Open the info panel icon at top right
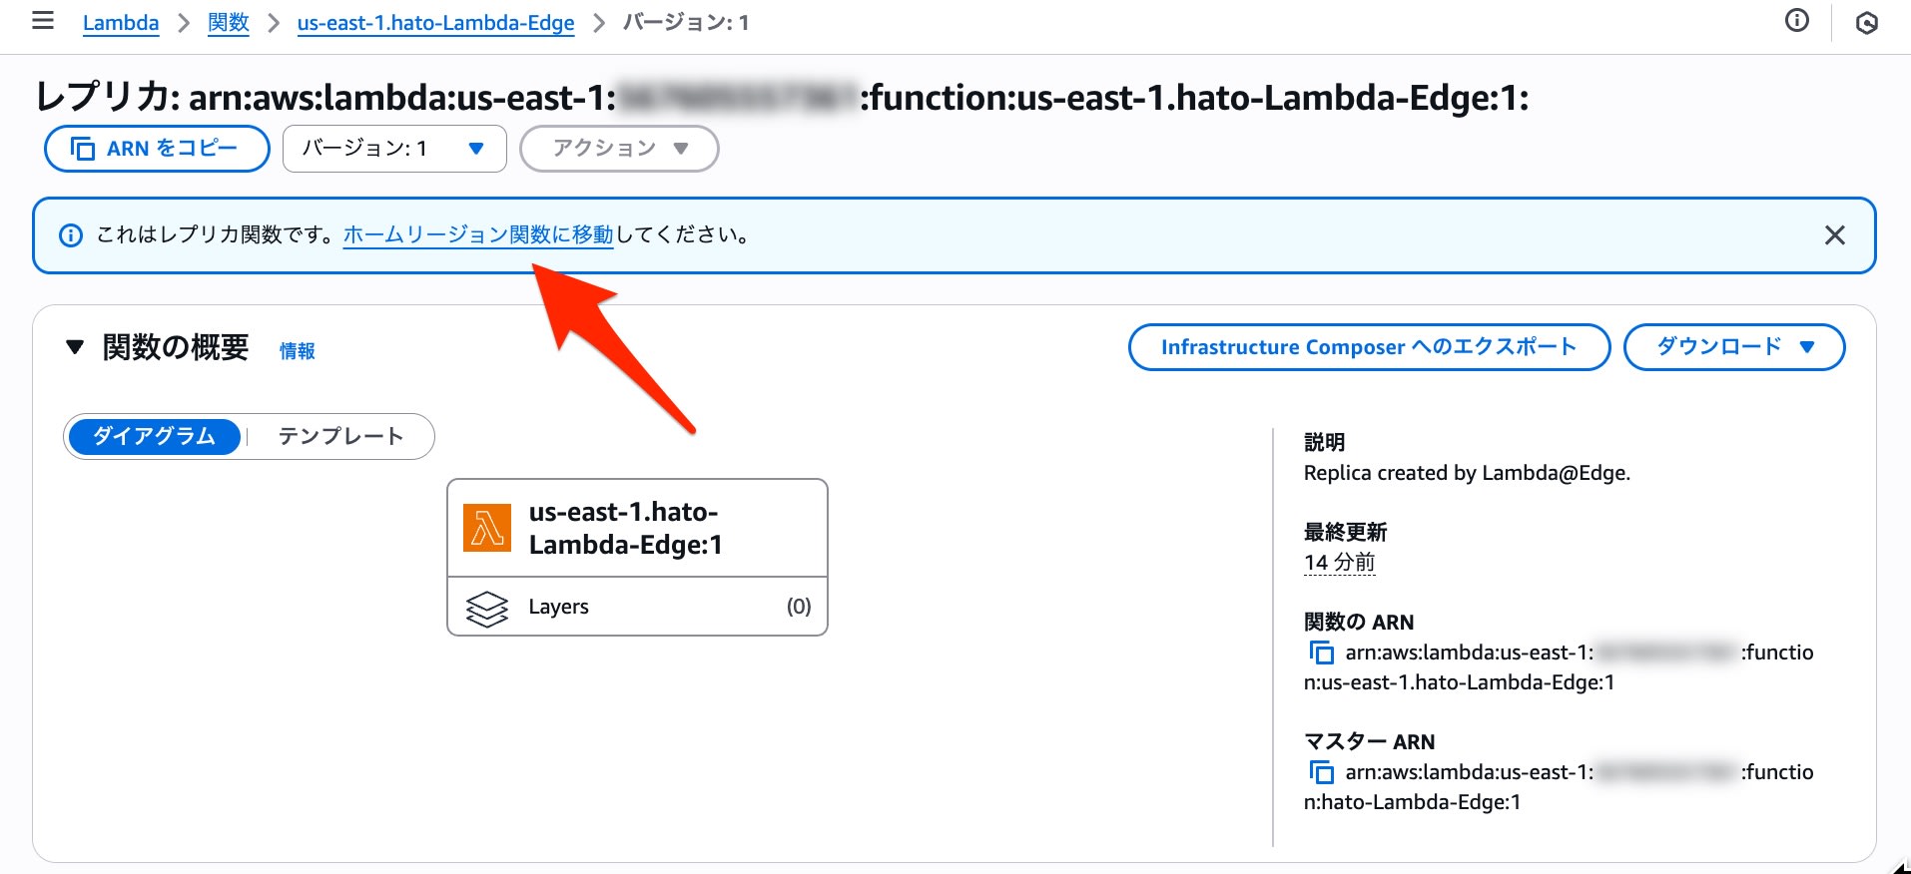Image resolution: width=1911 pixels, height=874 pixels. coord(1797,21)
